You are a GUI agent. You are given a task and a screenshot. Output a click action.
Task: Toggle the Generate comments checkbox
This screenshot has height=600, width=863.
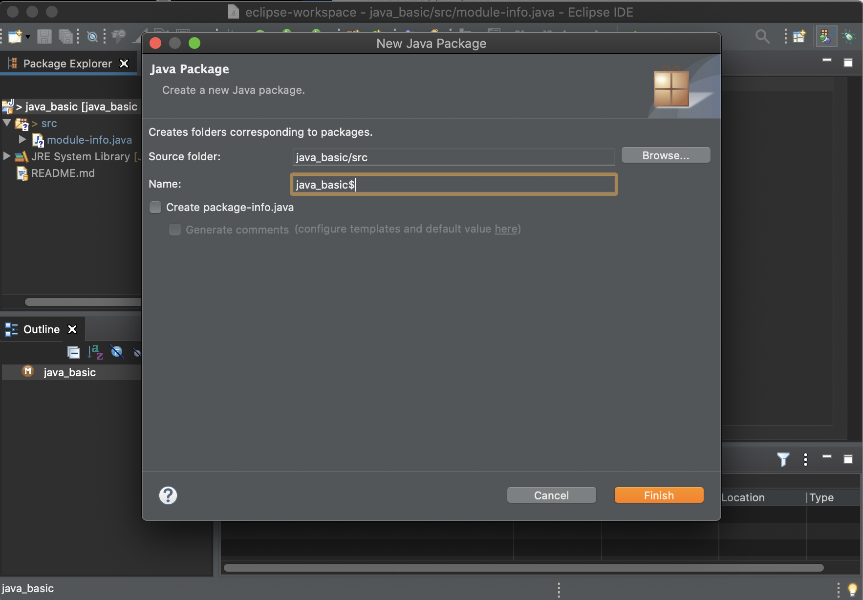(x=175, y=229)
